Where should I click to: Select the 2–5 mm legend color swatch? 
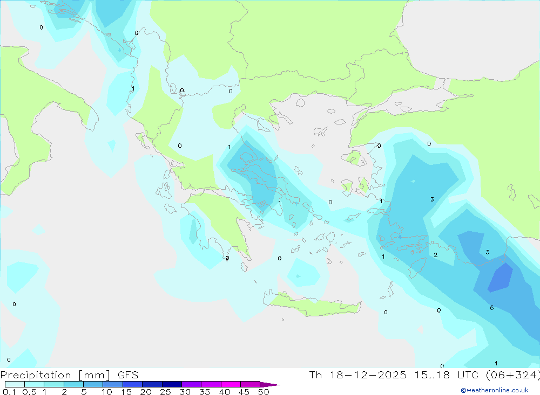tap(73, 384)
